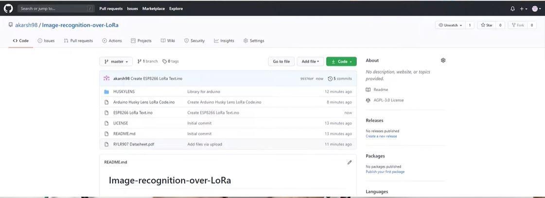The height and width of the screenshot is (198, 545).
Task: Click the Go to file button
Action: pos(281,61)
